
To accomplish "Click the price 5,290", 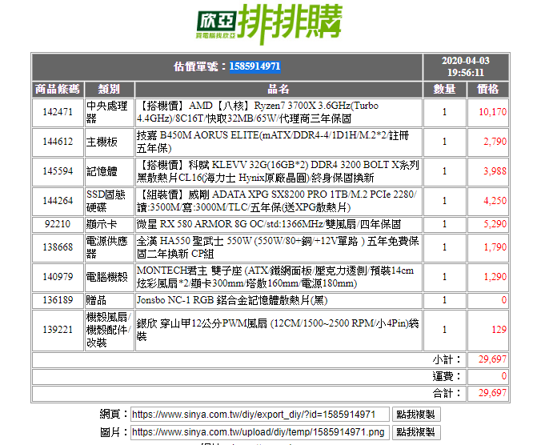I will click(x=495, y=224).
